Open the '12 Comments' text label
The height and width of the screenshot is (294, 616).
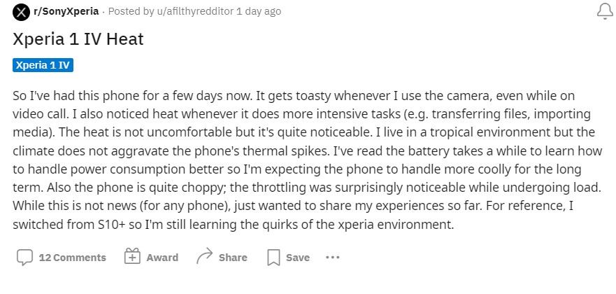click(73, 258)
